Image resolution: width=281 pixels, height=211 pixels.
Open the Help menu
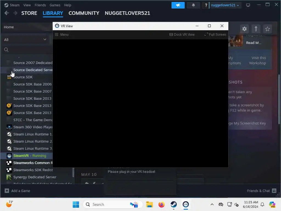tap(68, 5)
